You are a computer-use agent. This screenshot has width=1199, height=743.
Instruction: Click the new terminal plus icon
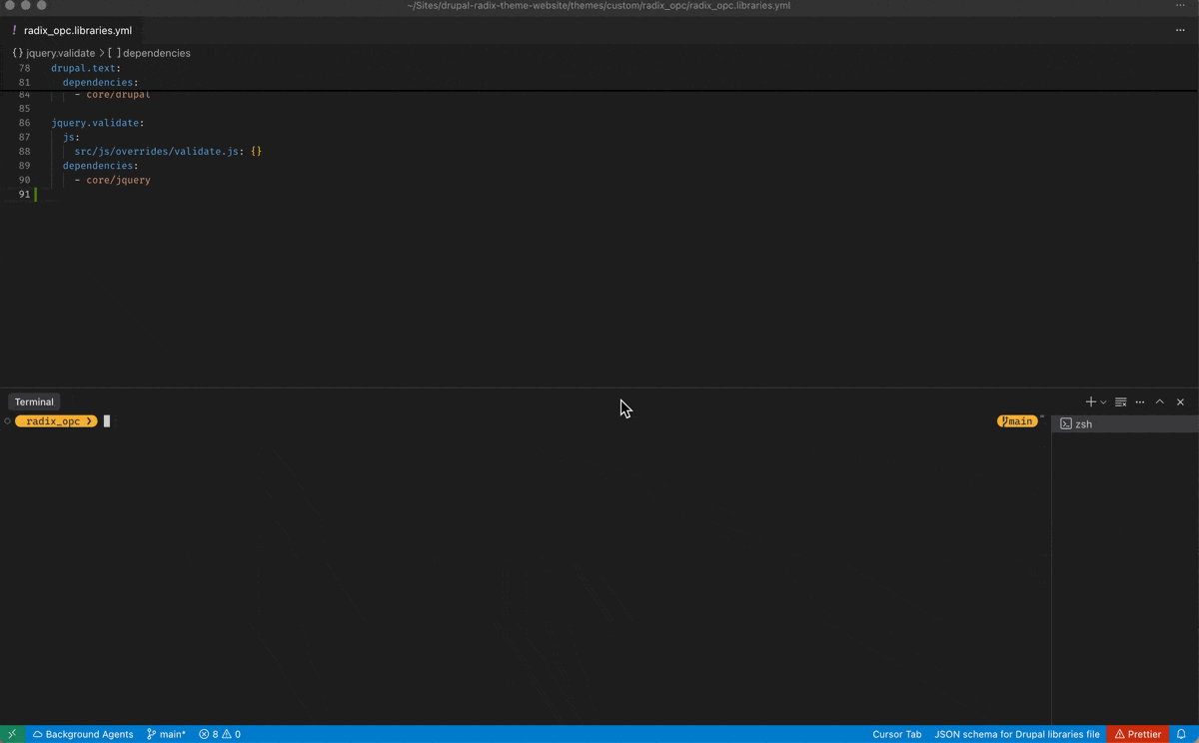[1090, 401]
